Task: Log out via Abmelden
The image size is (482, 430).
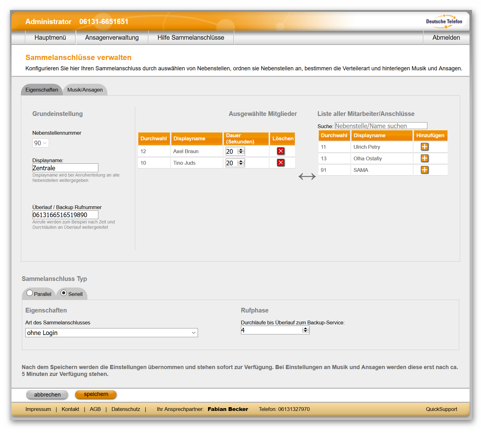Action: pyautogui.click(x=446, y=37)
